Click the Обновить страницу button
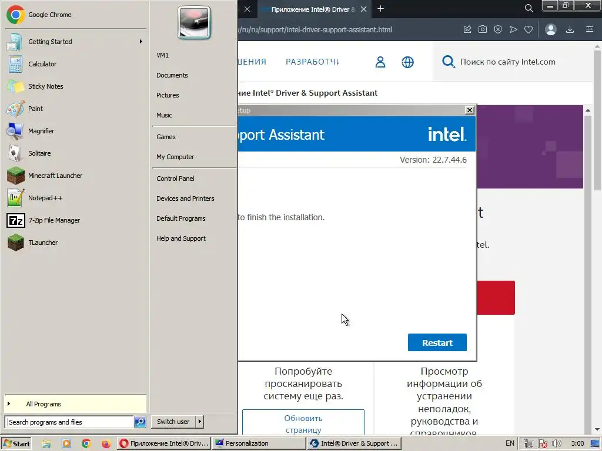The width and height of the screenshot is (602, 451). click(303, 422)
